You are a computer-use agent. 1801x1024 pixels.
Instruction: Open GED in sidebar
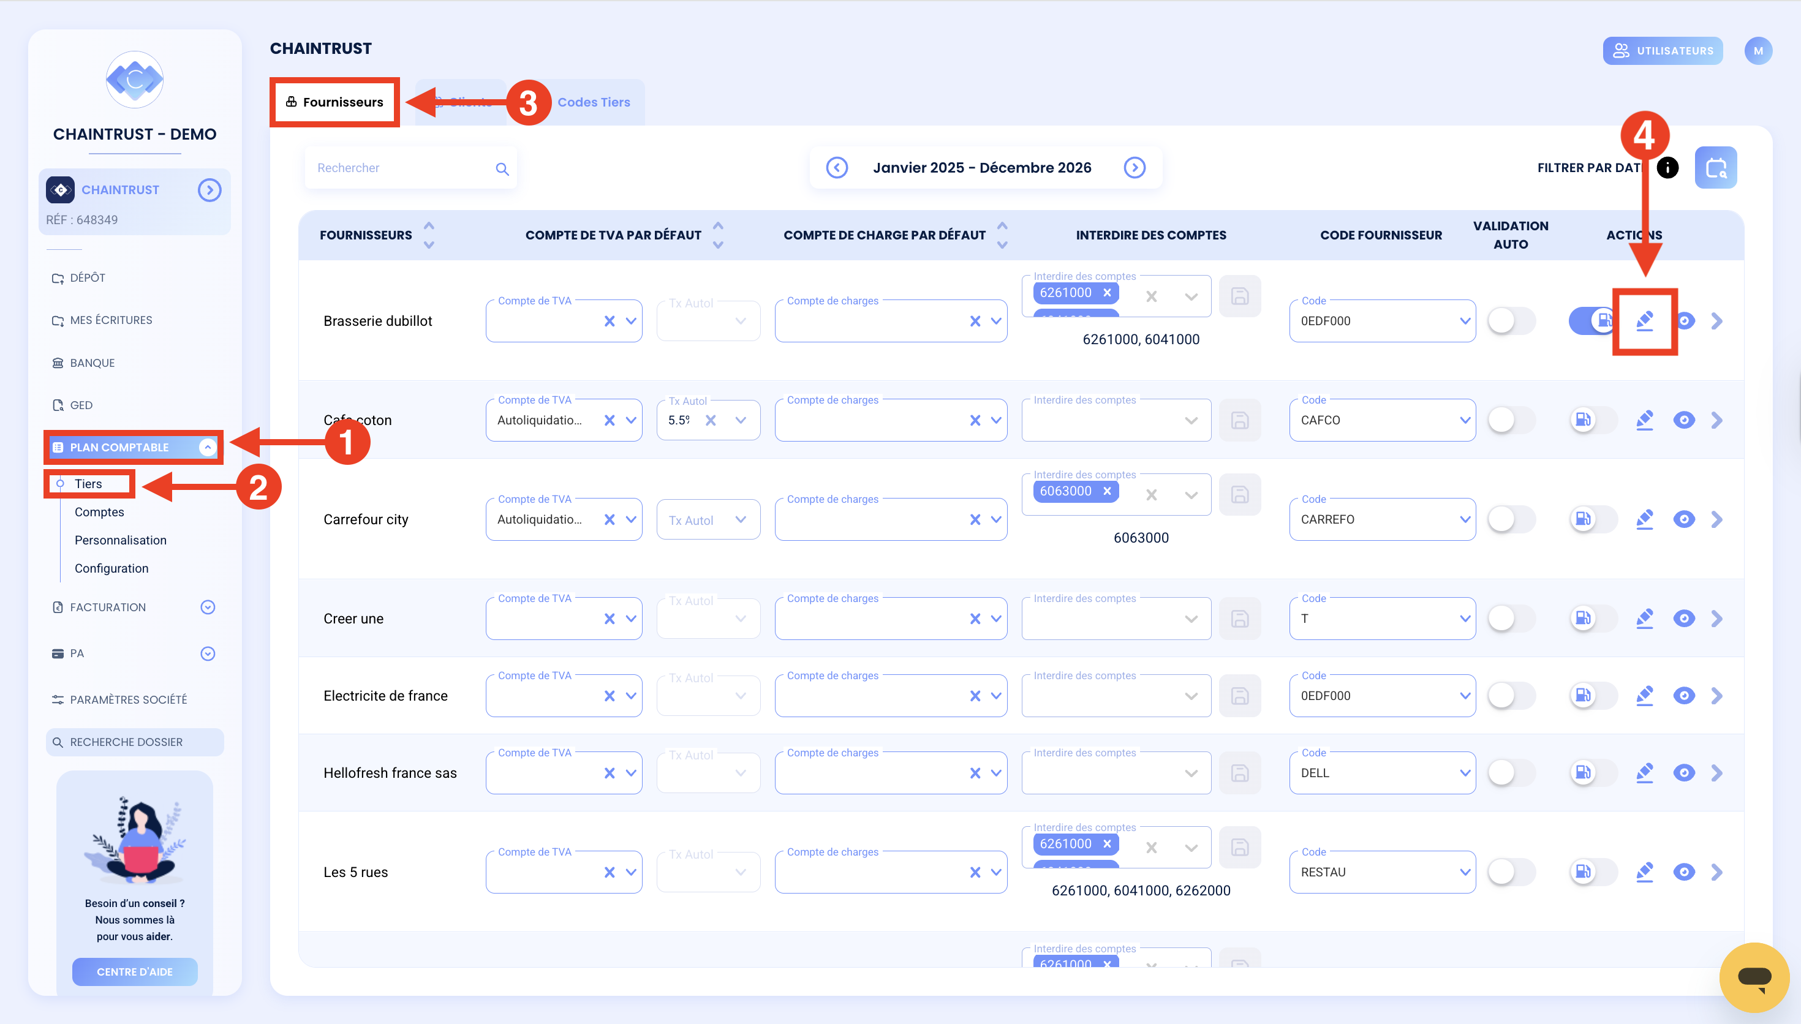pos(72,405)
